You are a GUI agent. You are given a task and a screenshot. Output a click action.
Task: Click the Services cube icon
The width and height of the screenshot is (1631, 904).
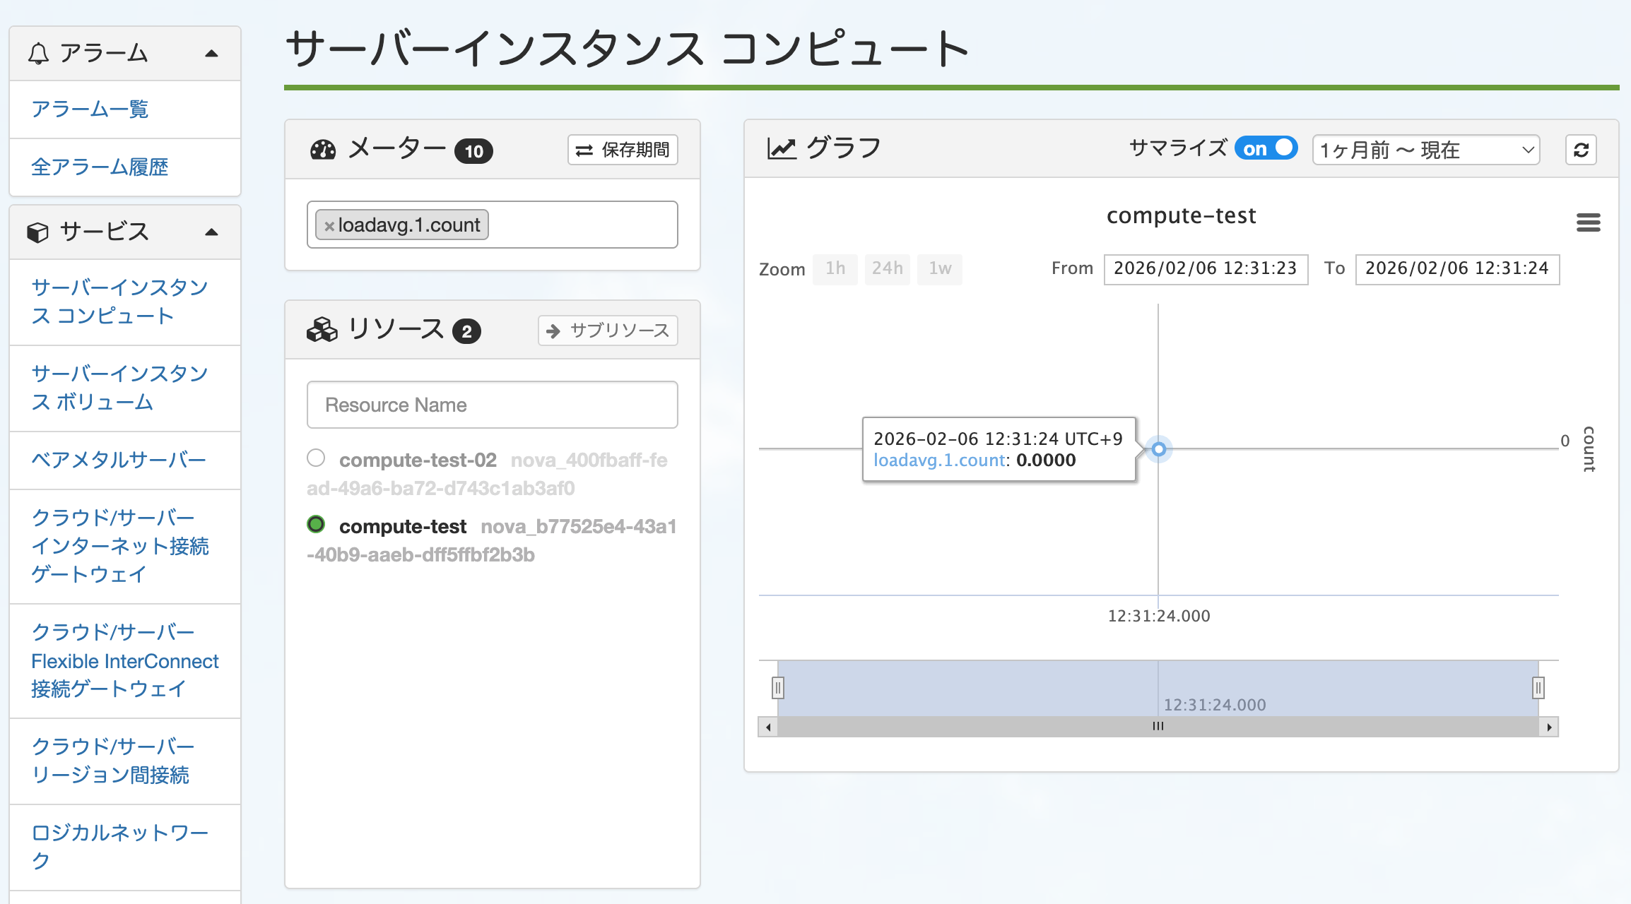[x=37, y=232]
